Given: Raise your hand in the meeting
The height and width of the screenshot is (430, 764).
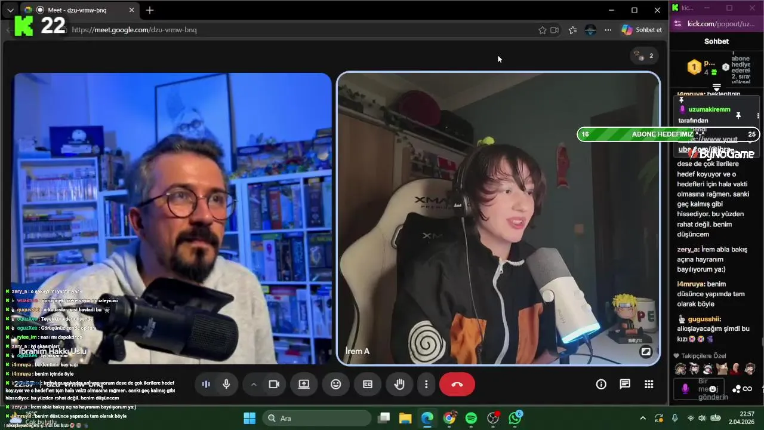Looking at the screenshot, I should pos(399,384).
